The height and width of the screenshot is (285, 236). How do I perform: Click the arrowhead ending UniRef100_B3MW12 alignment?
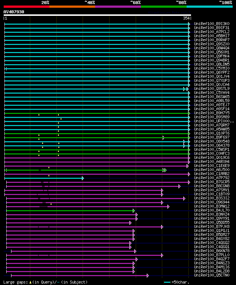169,207
